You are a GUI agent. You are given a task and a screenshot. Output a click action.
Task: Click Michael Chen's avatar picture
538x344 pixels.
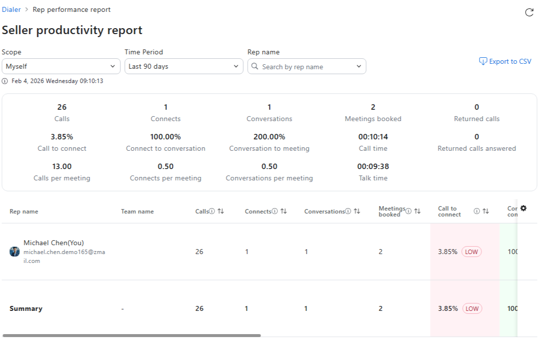tap(15, 252)
